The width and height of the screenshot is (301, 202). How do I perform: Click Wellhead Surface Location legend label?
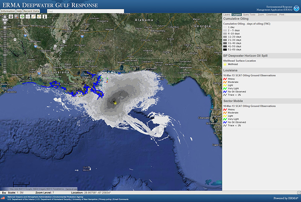click(240, 61)
